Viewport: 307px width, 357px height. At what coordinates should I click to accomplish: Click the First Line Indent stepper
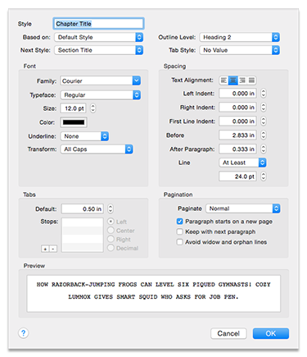(263, 121)
